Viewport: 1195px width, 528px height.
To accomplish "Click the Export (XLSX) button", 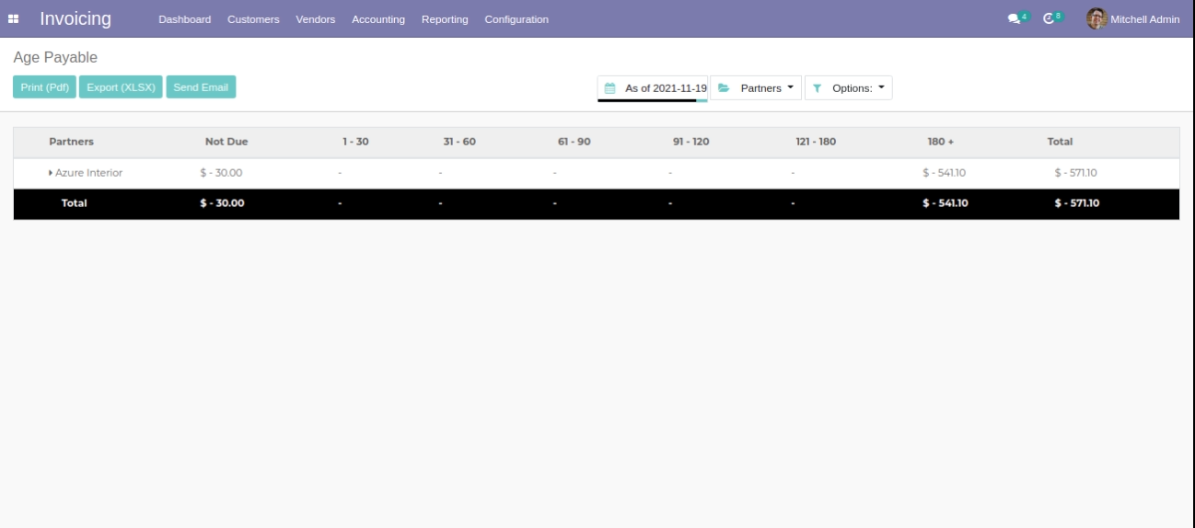I will [122, 87].
